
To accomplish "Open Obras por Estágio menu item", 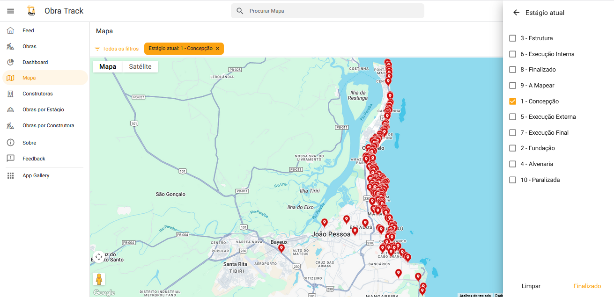I will tap(43, 109).
